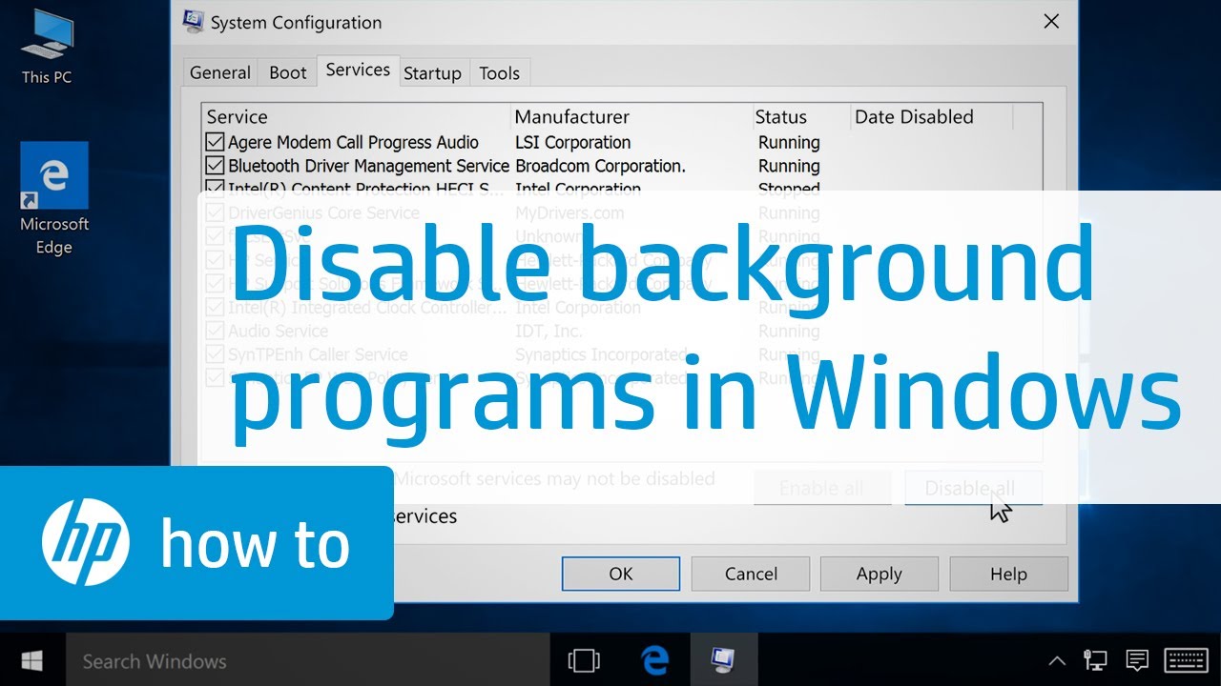Click the Enable all button
This screenshot has height=686, width=1221.
821,488
